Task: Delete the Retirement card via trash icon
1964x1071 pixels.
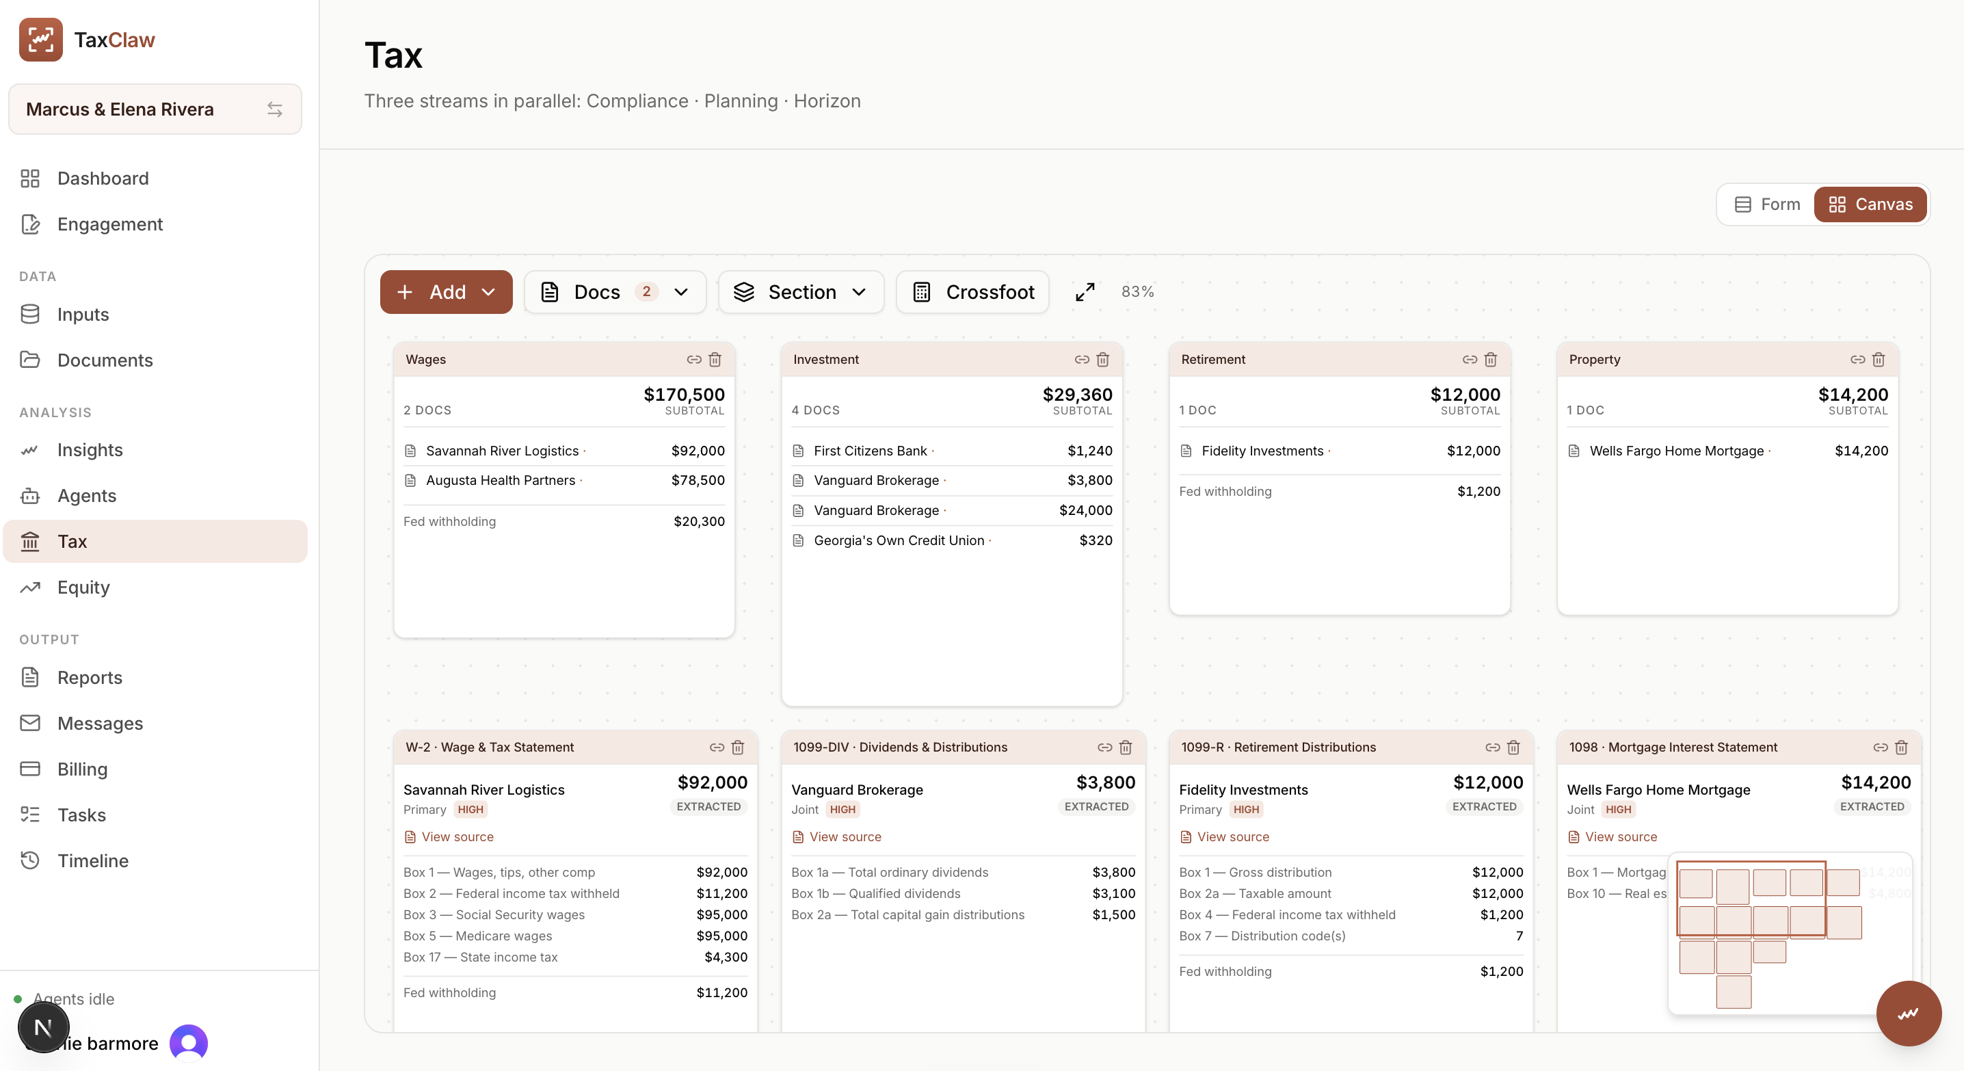Action: (x=1491, y=359)
